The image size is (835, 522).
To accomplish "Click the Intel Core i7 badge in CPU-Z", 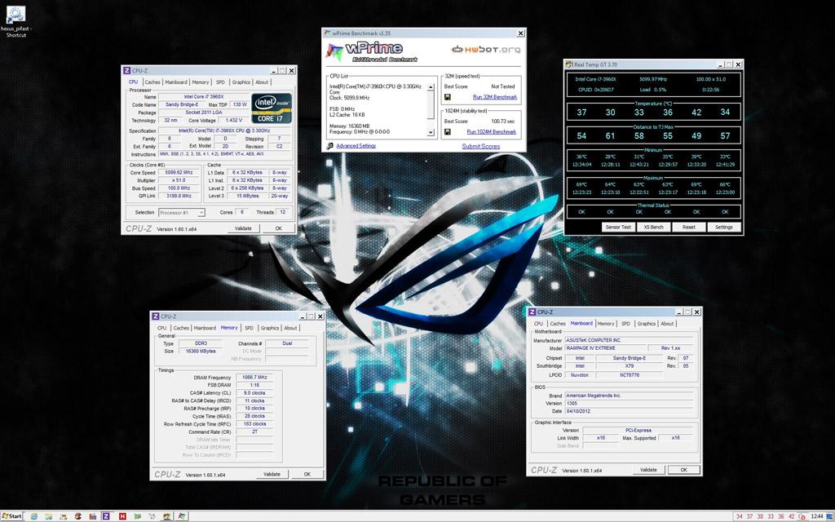I will [271, 108].
